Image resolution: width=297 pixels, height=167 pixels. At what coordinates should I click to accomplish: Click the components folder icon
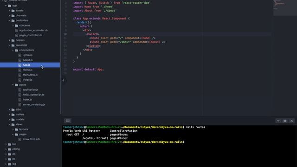(x=17, y=50)
